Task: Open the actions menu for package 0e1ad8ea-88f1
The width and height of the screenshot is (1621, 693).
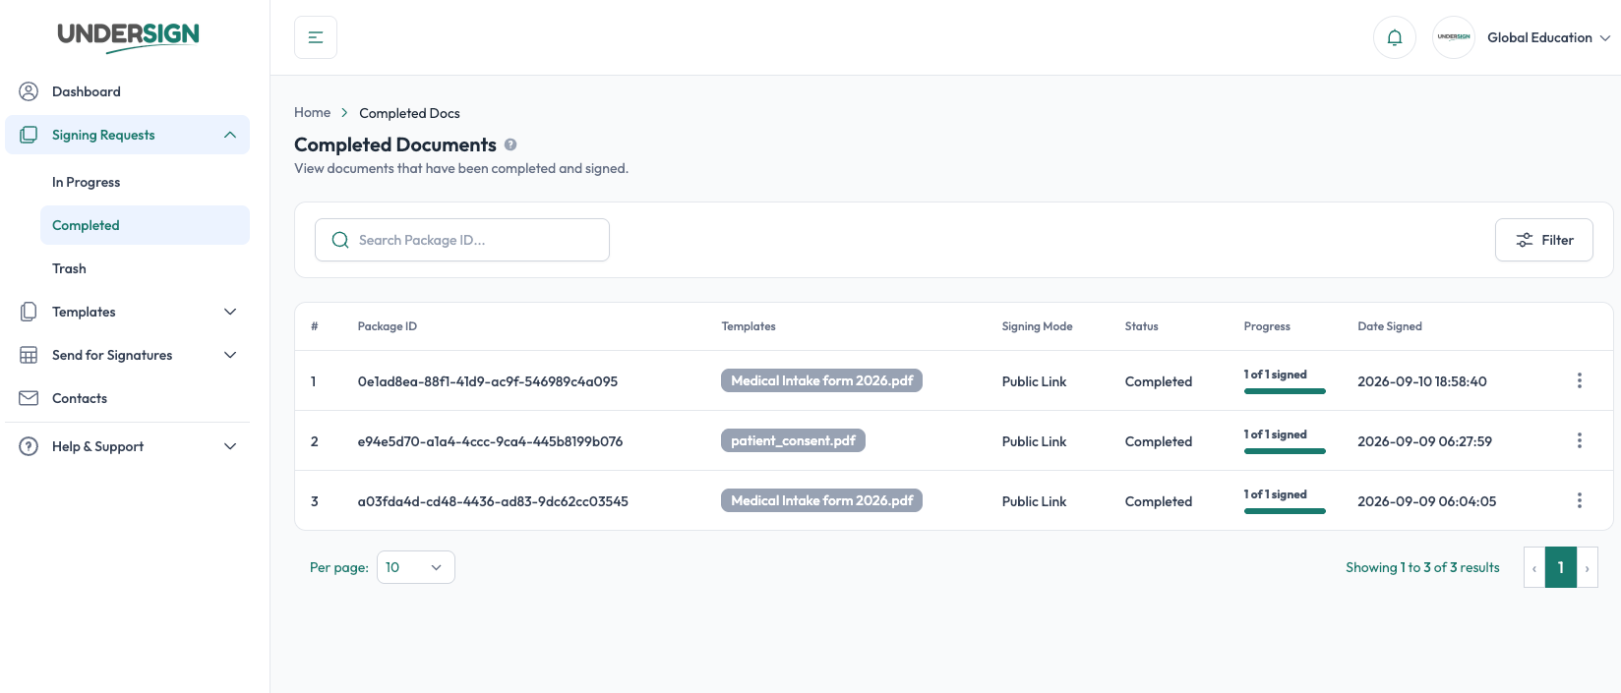Action: [x=1580, y=380]
